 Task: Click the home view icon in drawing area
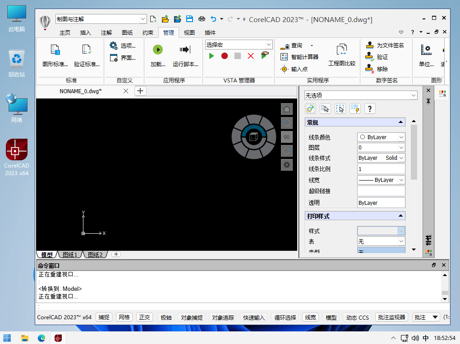click(286, 109)
